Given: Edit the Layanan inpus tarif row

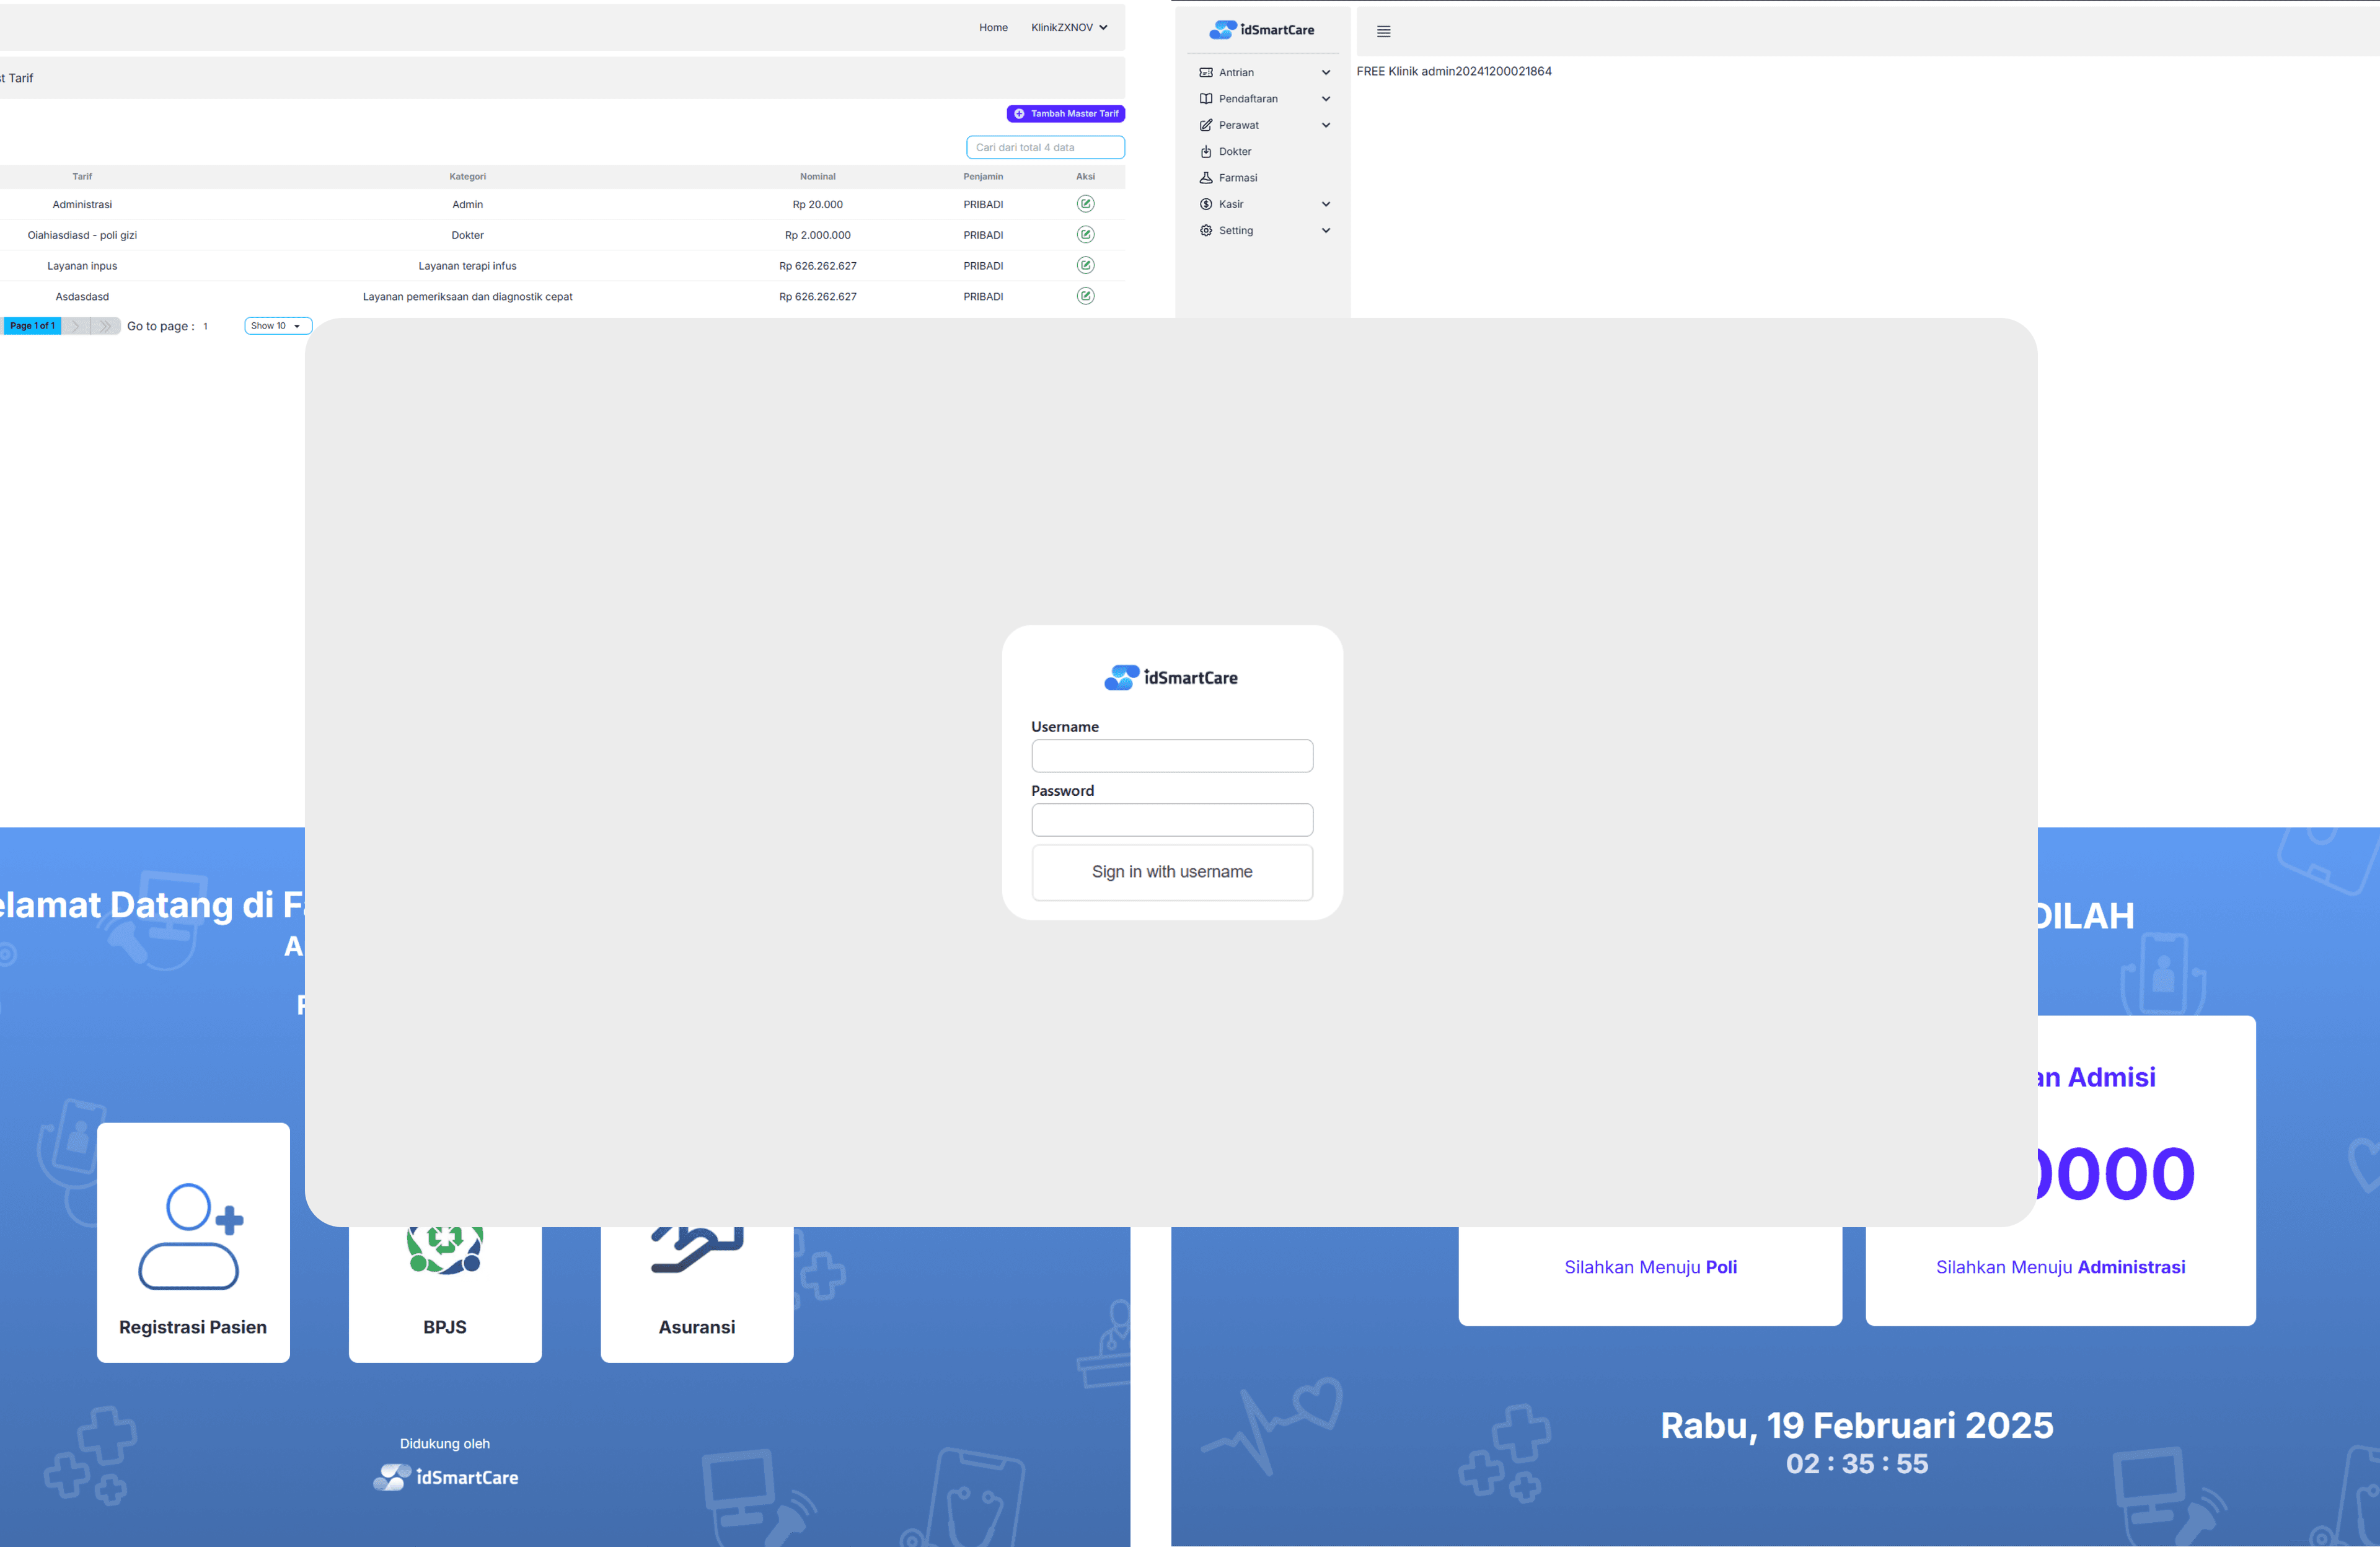Looking at the screenshot, I should tap(1085, 265).
